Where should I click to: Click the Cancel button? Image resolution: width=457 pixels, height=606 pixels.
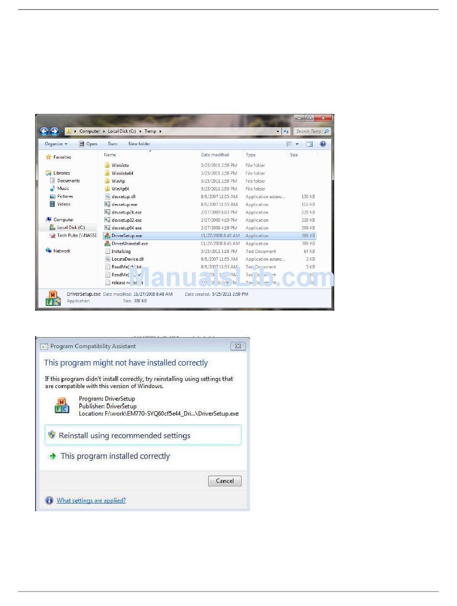click(225, 481)
